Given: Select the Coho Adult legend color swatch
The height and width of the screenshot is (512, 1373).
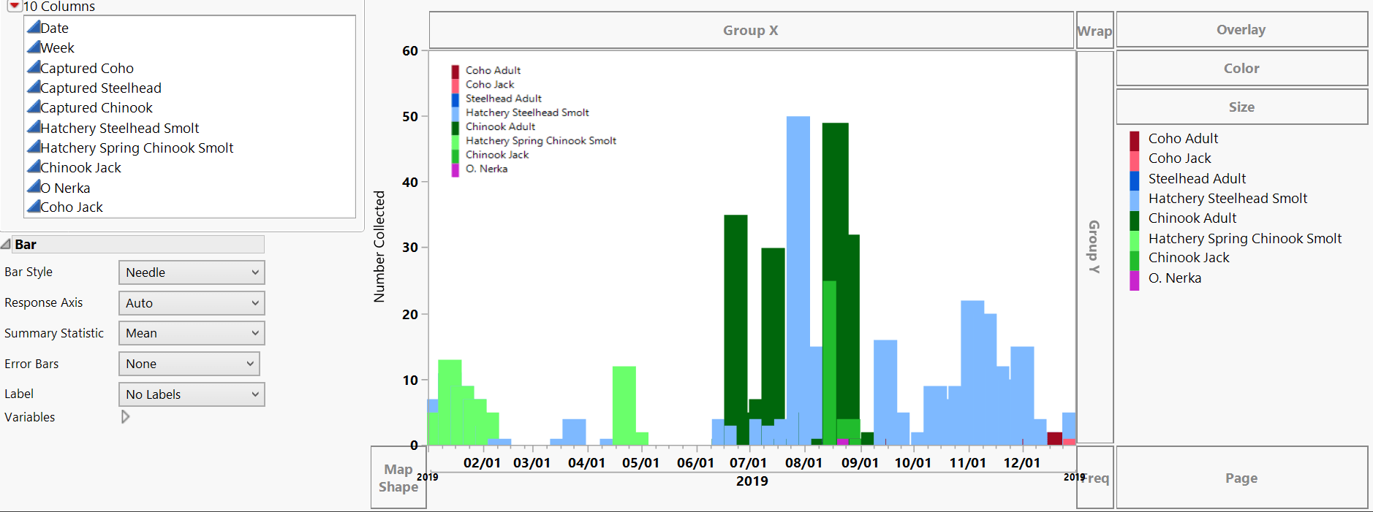Looking at the screenshot, I should [1135, 139].
